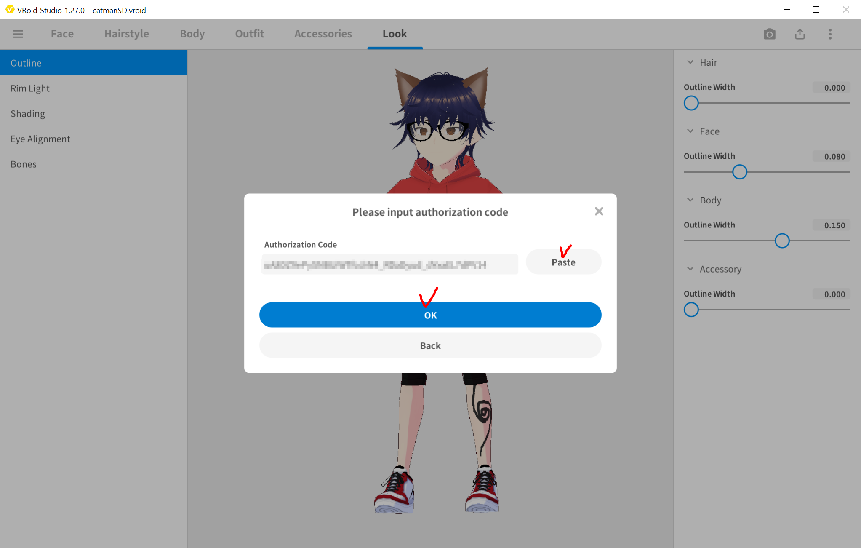Select Rim Light in the sidebar
This screenshot has height=548, width=861.
(x=30, y=88)
